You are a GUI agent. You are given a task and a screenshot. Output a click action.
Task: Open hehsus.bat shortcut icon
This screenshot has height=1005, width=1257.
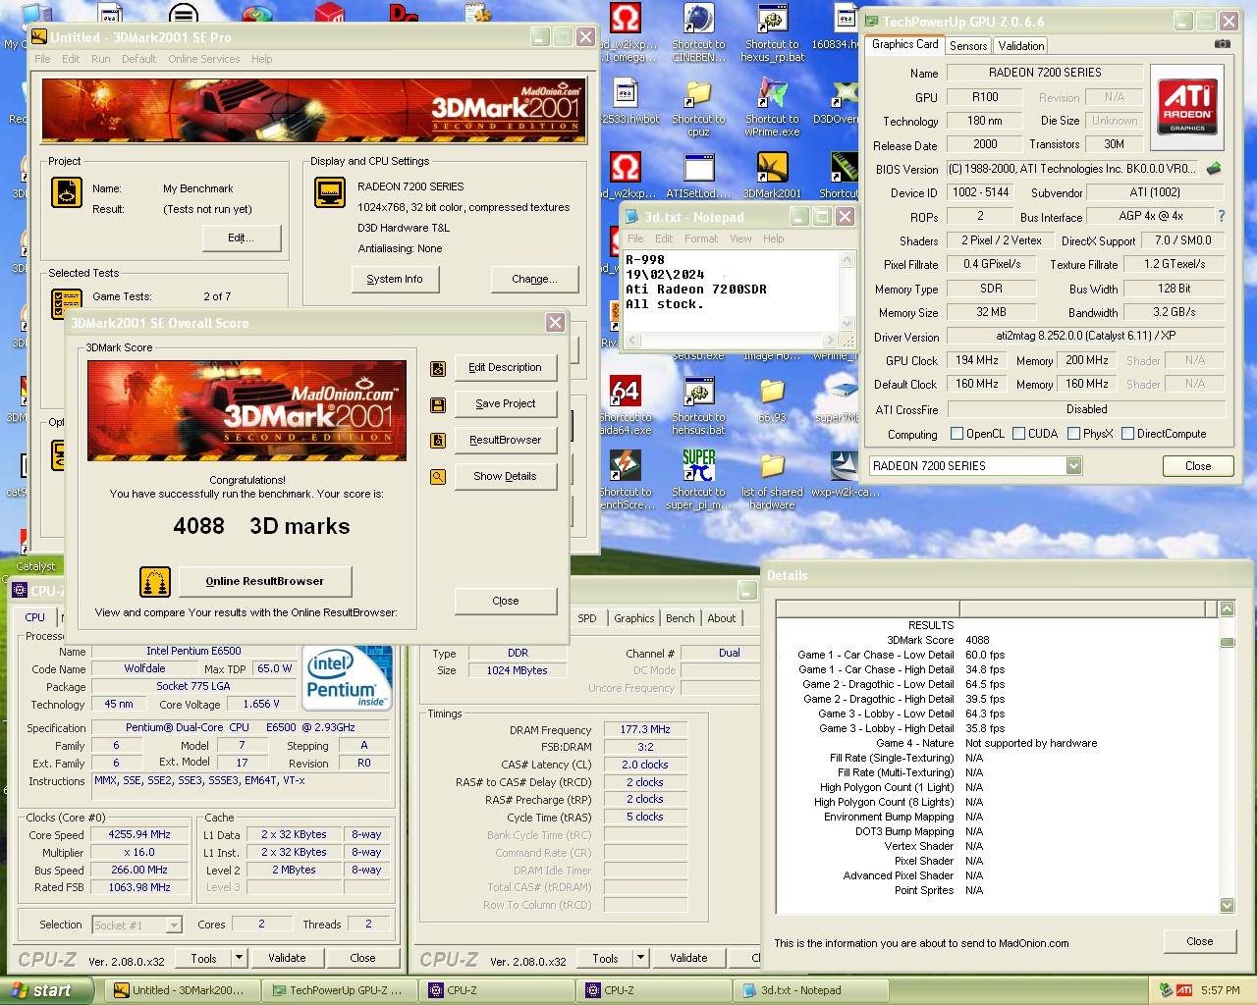698,392
